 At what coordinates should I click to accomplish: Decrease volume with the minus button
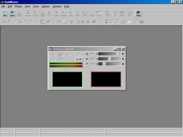pyautogui.click(x=96, y=54)
